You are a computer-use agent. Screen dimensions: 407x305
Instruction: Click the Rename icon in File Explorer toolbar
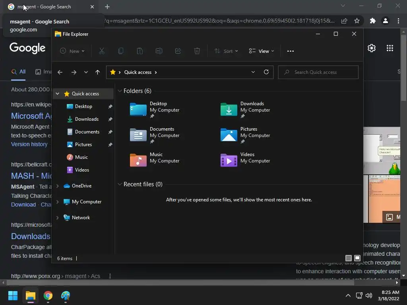pyautogui.click(x=159, y=51)
